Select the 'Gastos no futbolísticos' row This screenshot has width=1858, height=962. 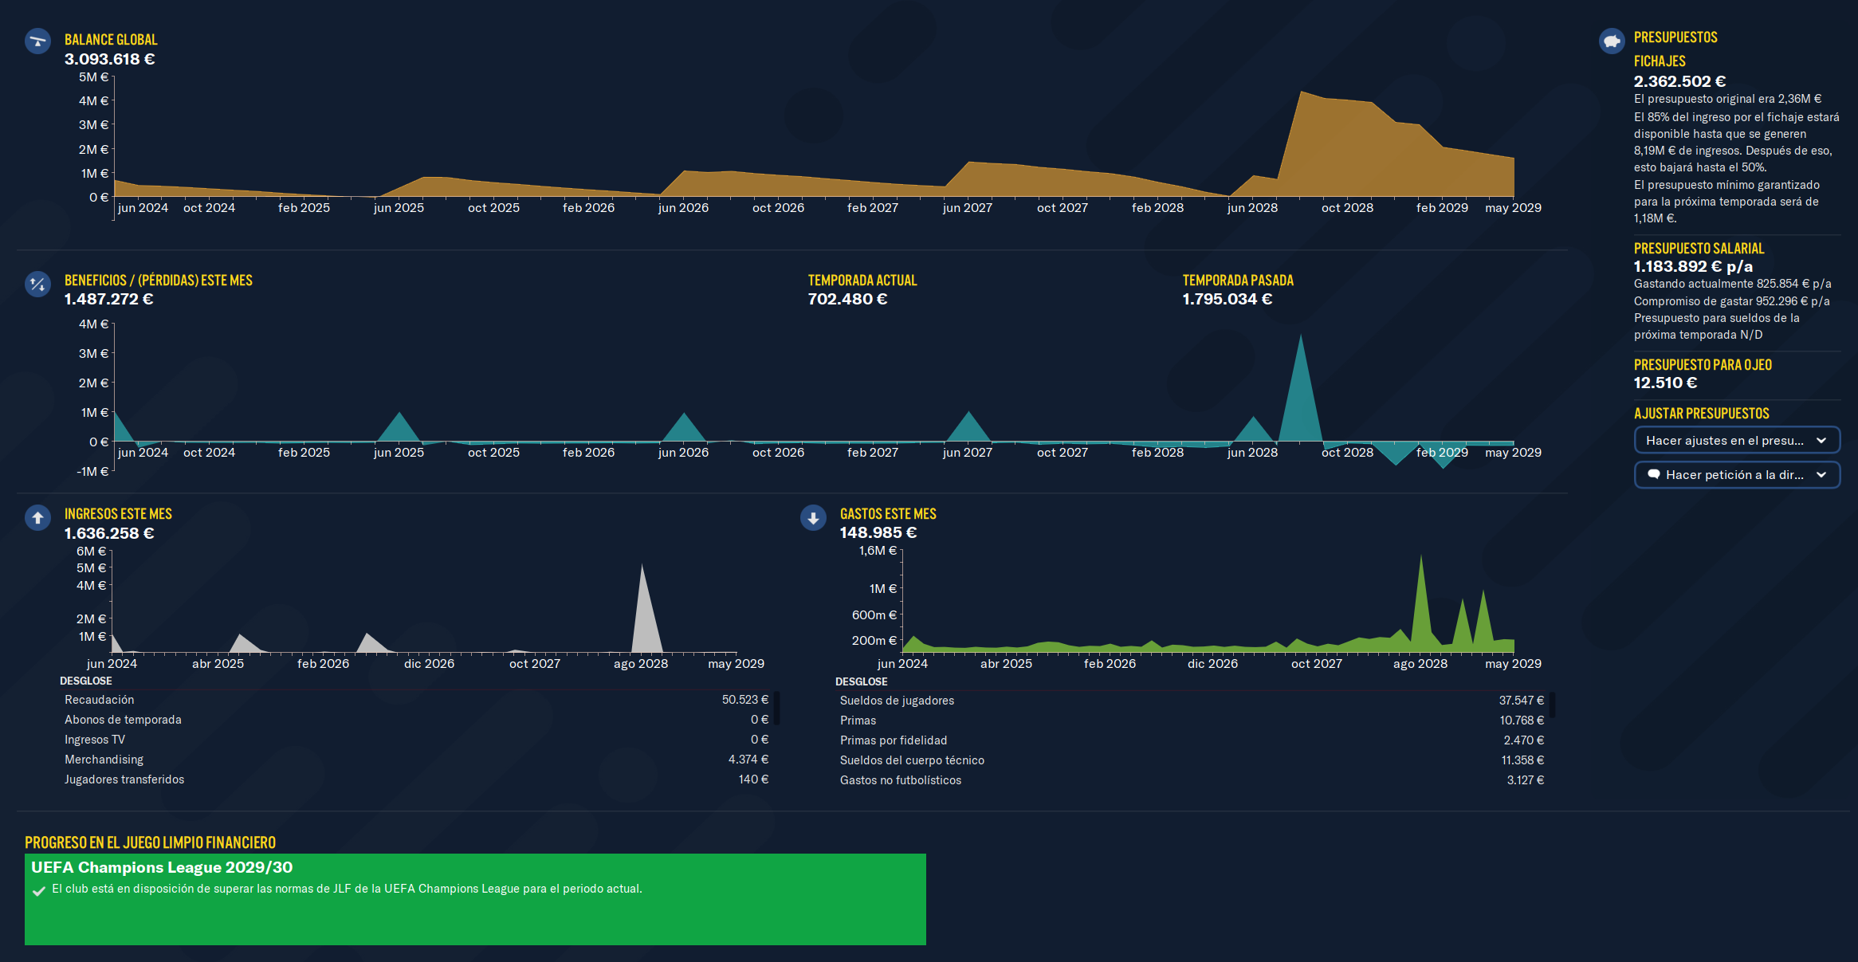click(x=1192, y=780)
